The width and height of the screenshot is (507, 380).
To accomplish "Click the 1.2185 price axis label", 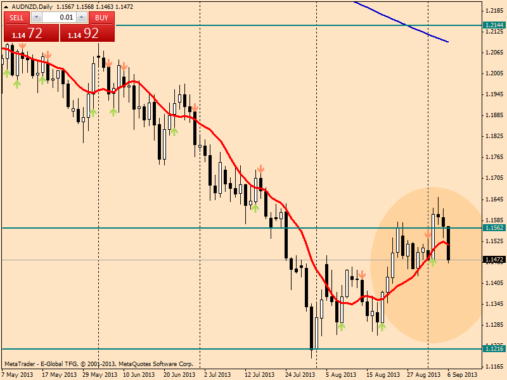I will point(494,11).
